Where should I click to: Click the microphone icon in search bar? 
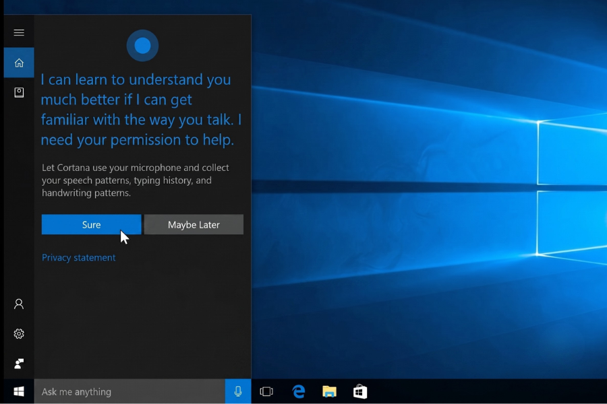point(238,392)
